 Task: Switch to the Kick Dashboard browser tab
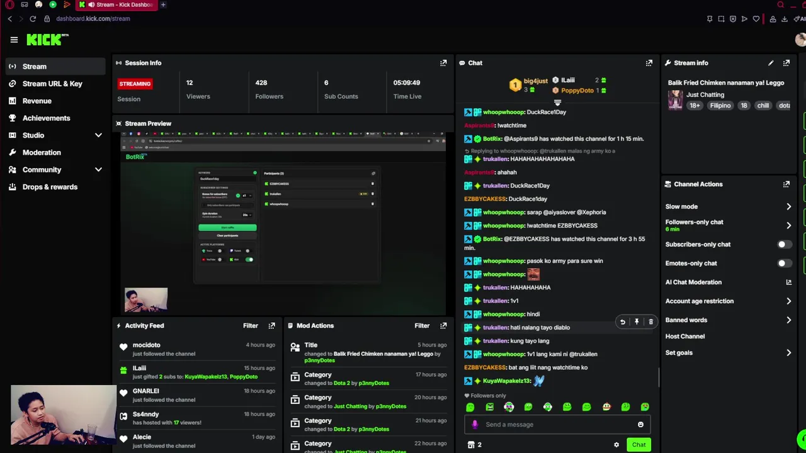[x=118, y=5]
